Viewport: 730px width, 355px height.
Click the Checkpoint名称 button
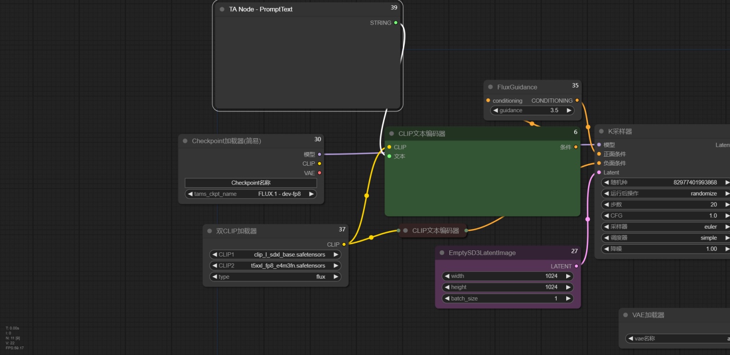(x=251, y=183)
